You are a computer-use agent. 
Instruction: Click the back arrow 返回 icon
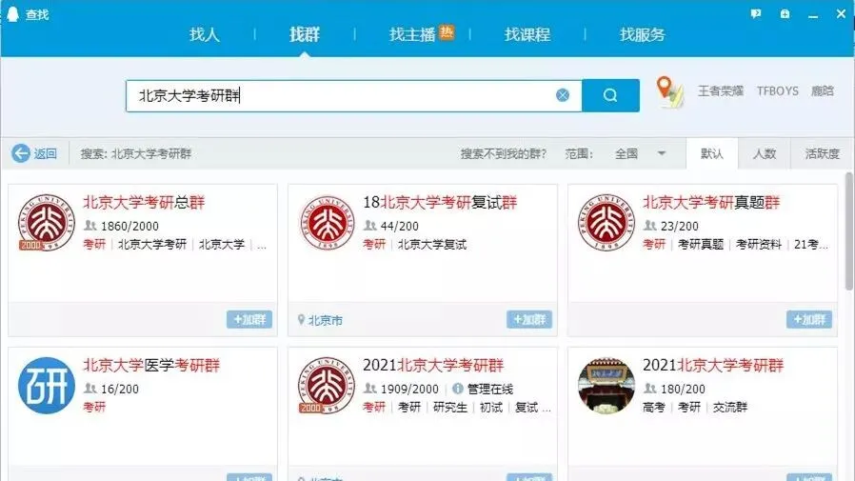(x=21, y=153)
